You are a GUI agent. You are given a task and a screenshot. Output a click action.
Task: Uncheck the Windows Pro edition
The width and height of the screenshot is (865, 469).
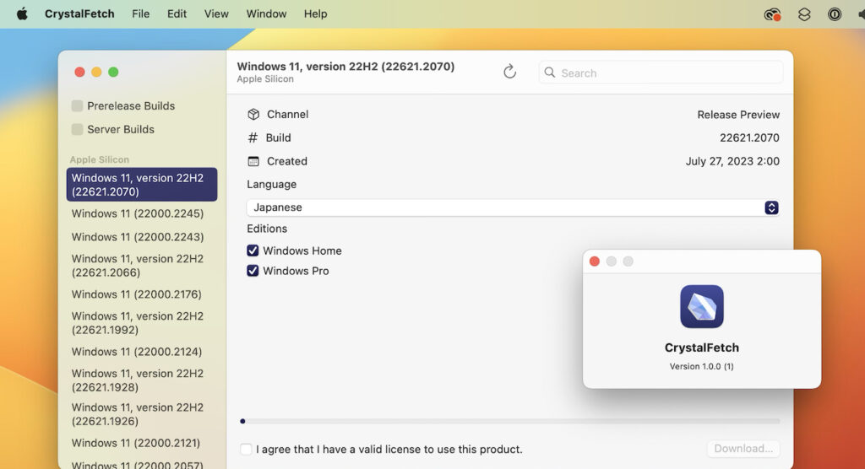[x=253, y=271]
